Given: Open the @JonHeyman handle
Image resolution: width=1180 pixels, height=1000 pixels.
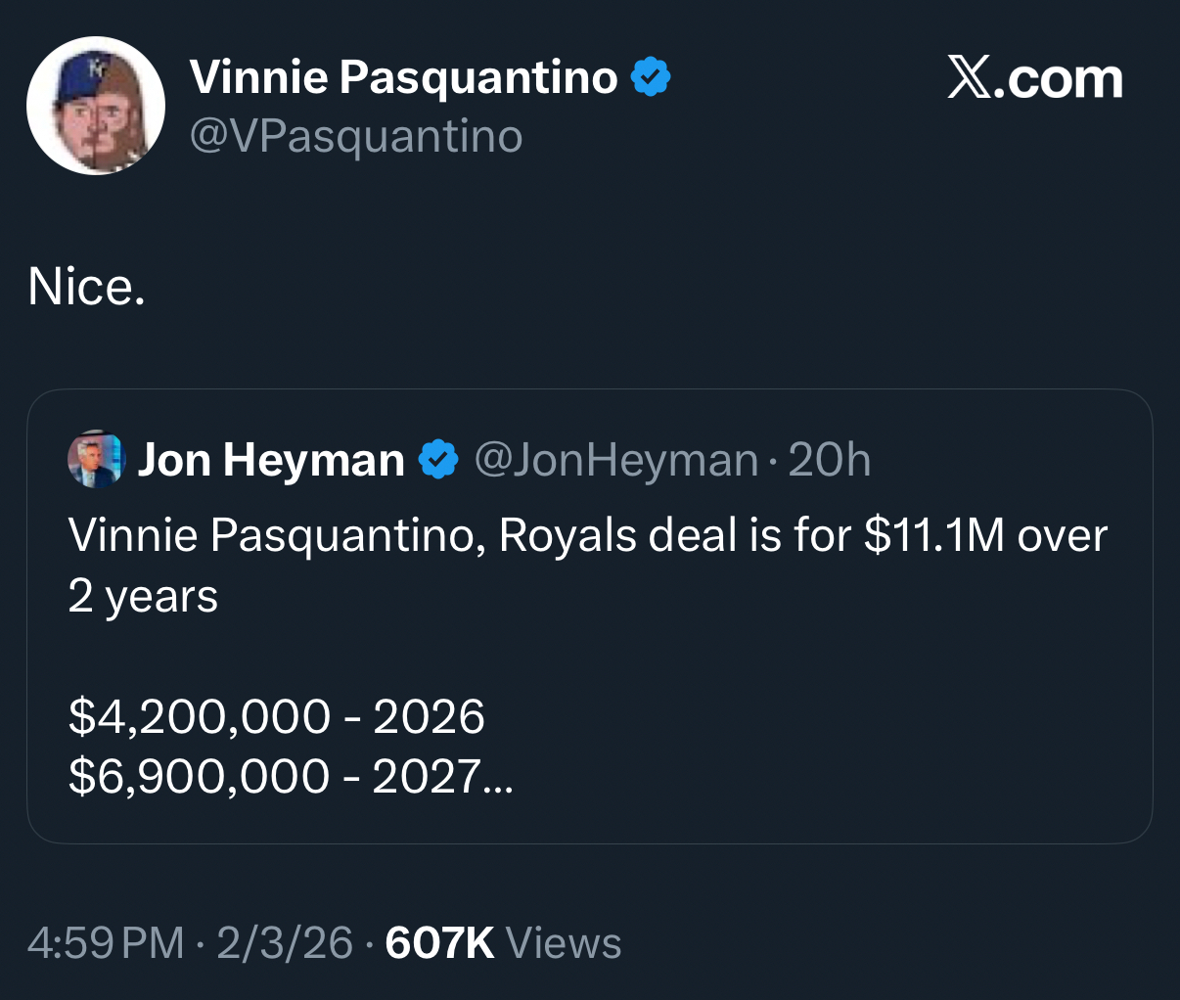Looking at the screenshot, I should click(x=615, y=459).
